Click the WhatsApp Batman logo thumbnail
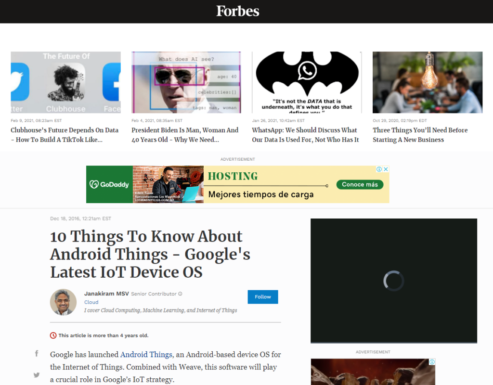The image size is (493, 385). point(307,82)
